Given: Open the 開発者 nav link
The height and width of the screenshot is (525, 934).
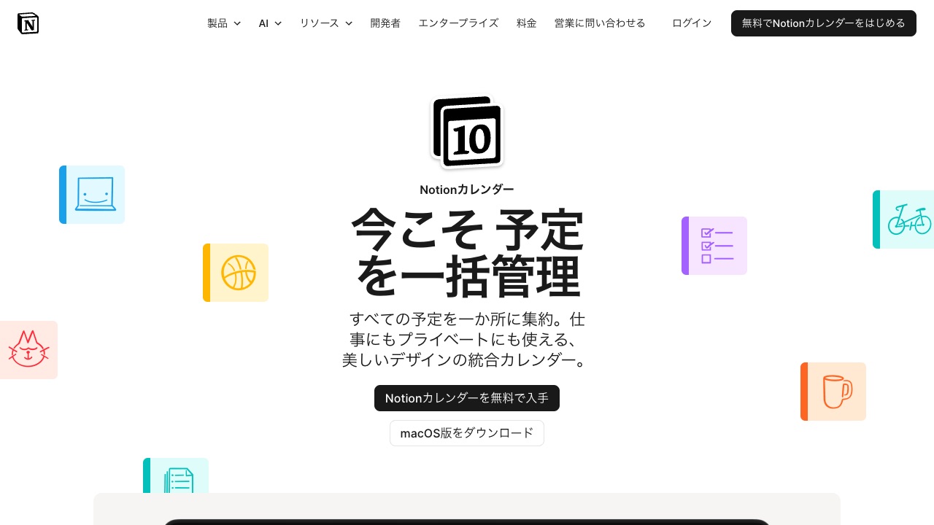Looking at the screenshot, I should [x=385, y=23].
